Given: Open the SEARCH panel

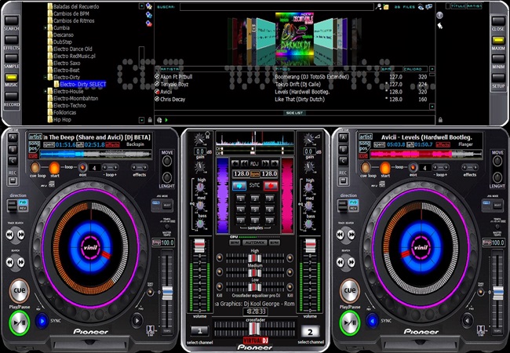Looking at the screenshot, I should 11,20.
